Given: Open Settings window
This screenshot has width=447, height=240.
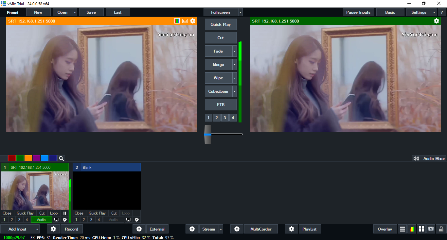Looking at the screenshot, I should click(419, 12).
